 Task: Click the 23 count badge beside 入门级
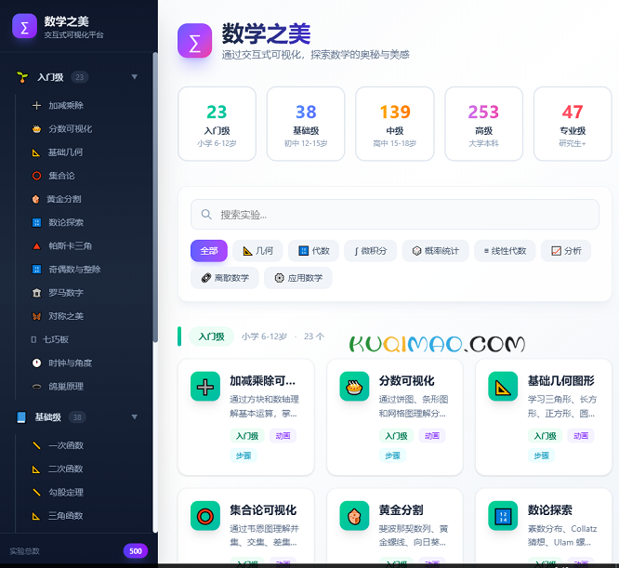(x=80, y=77)
